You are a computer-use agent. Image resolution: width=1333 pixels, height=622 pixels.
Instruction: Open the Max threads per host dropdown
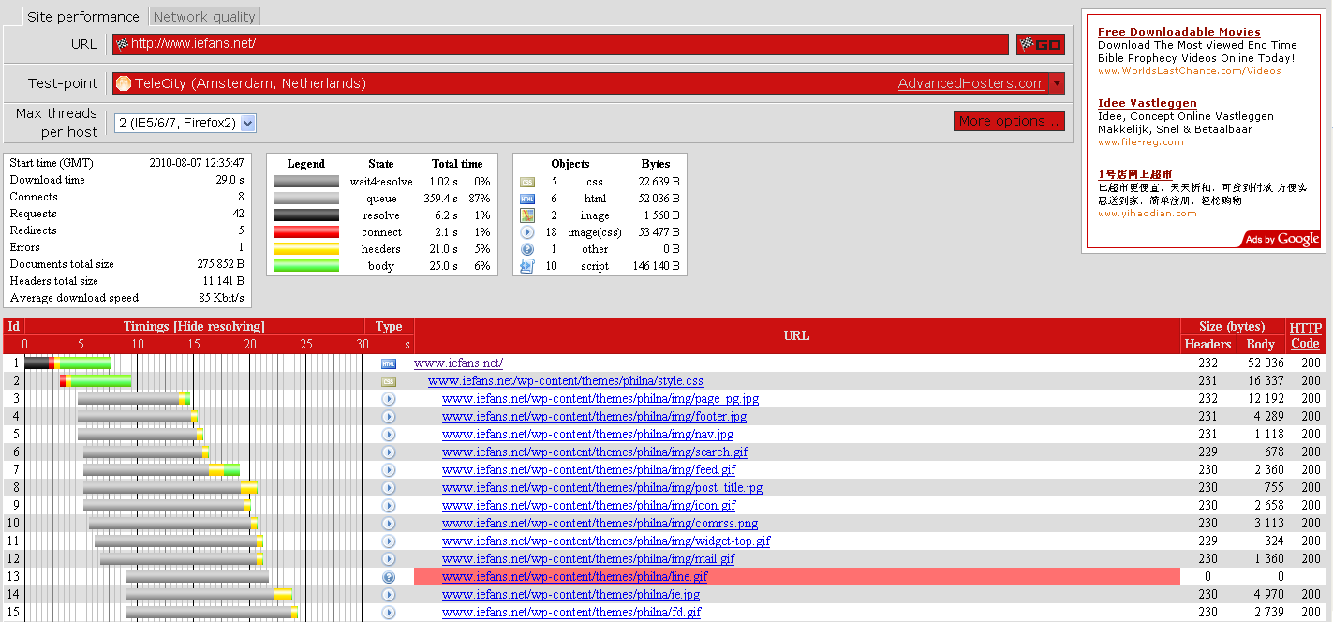185,123
